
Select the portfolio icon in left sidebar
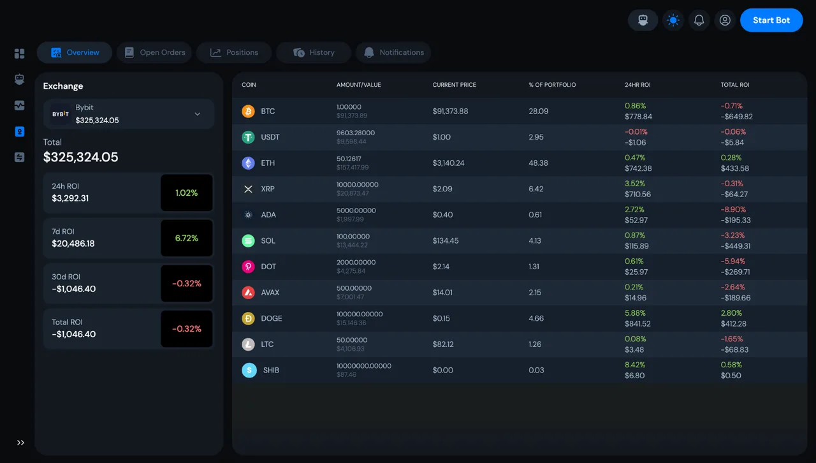point(19,131)
